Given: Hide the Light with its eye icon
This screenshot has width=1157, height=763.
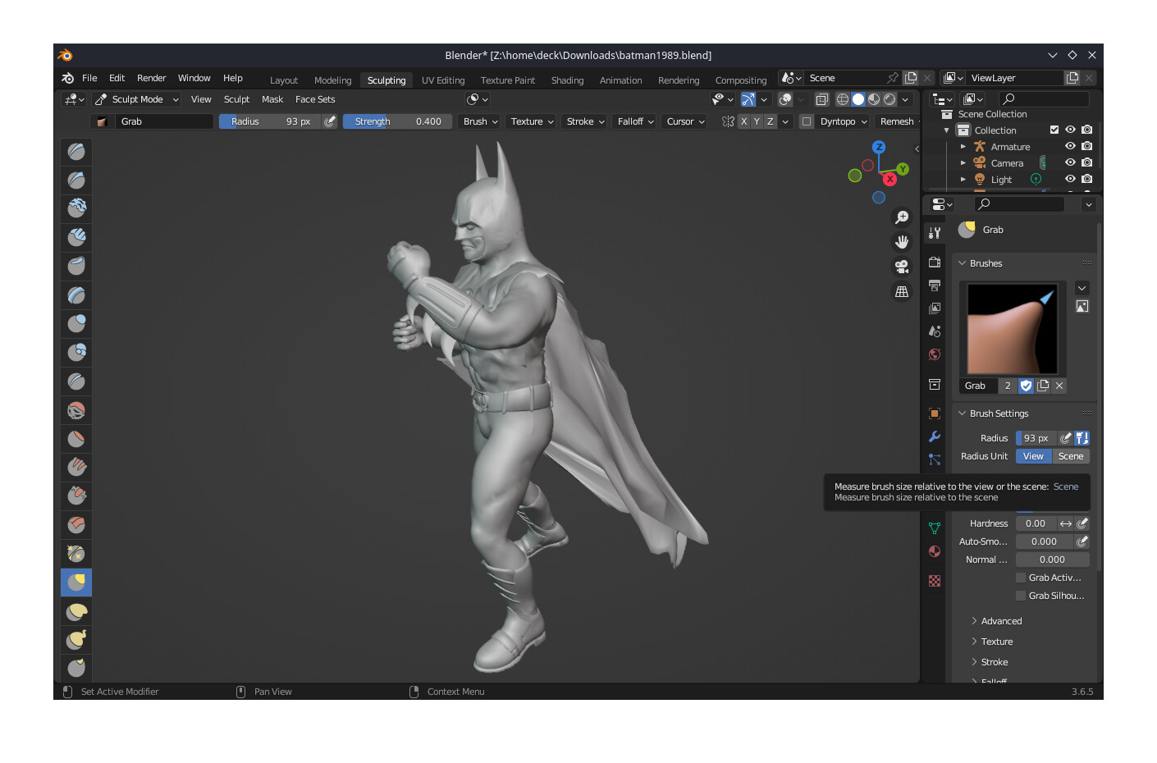Looking at the screenshot, I should click(1070, 179).
